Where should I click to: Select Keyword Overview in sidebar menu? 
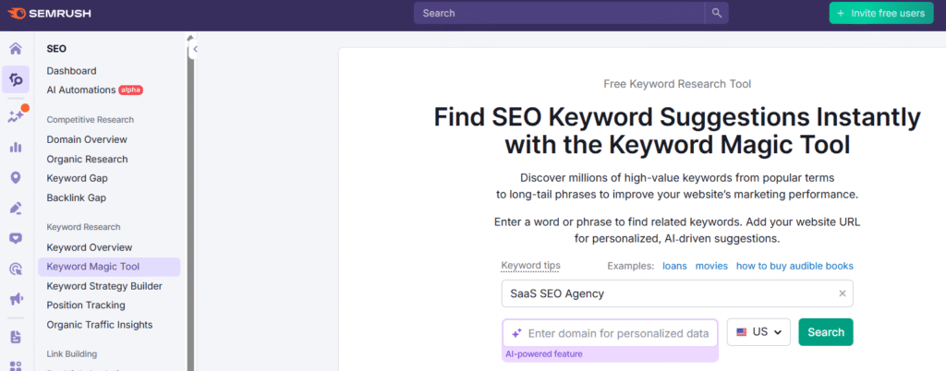[x=90, y=247]
